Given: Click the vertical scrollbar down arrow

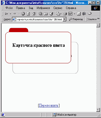Looking at the screenshot, I should [98, 110].
